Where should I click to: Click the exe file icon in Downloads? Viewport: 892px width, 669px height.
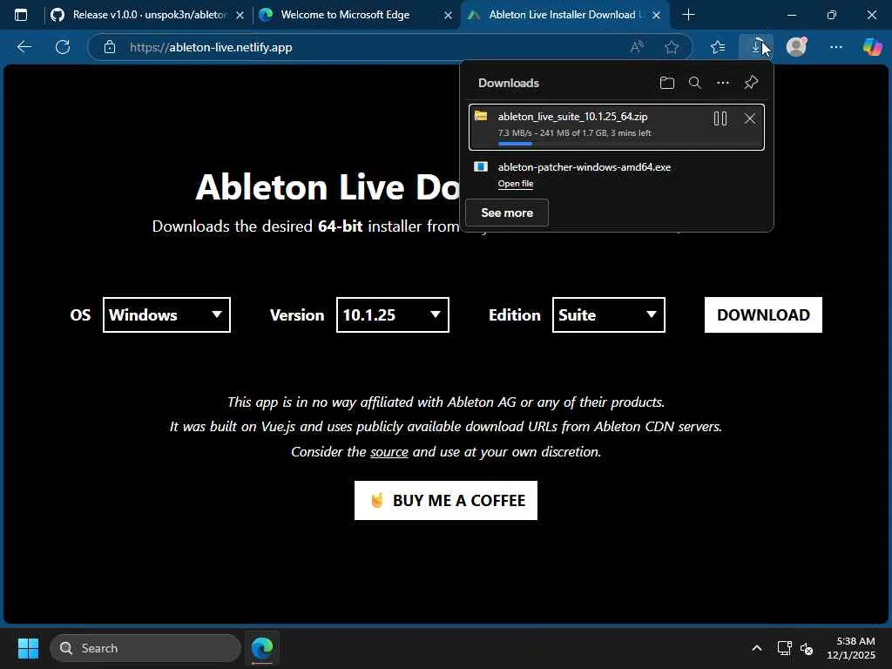click(481, 166)
